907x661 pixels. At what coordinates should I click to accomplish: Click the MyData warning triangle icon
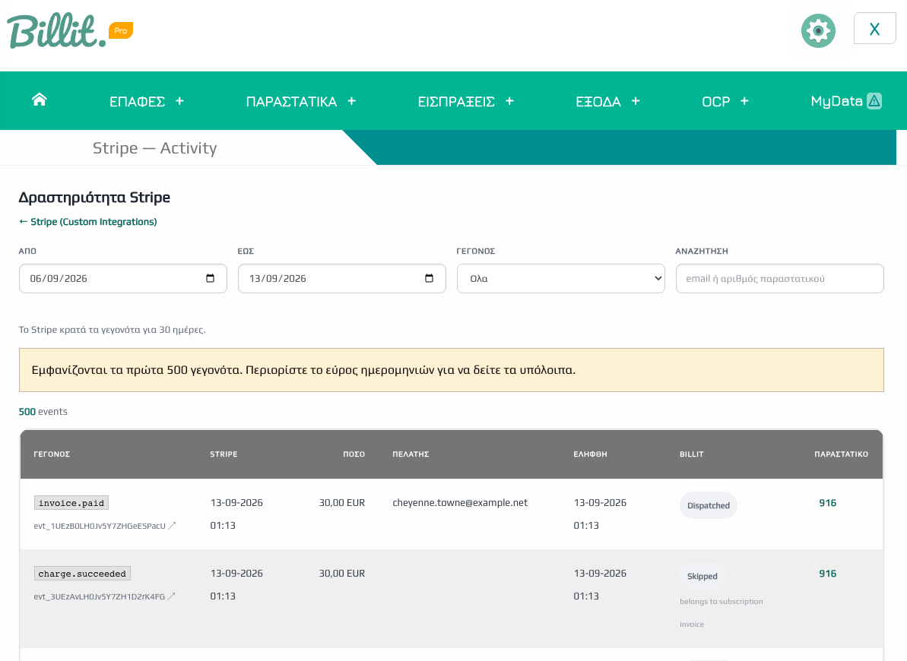[874, 101]
